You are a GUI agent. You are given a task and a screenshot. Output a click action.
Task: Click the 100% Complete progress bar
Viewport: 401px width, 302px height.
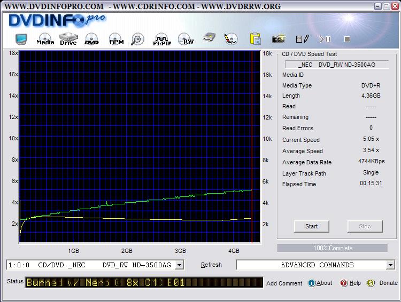(x=333, y=248)
